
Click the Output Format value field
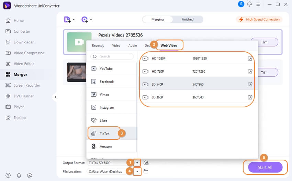tap(110, 163)
